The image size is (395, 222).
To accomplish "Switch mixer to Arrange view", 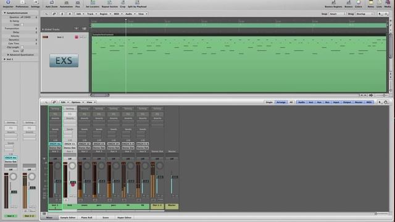I will [281, 102].
